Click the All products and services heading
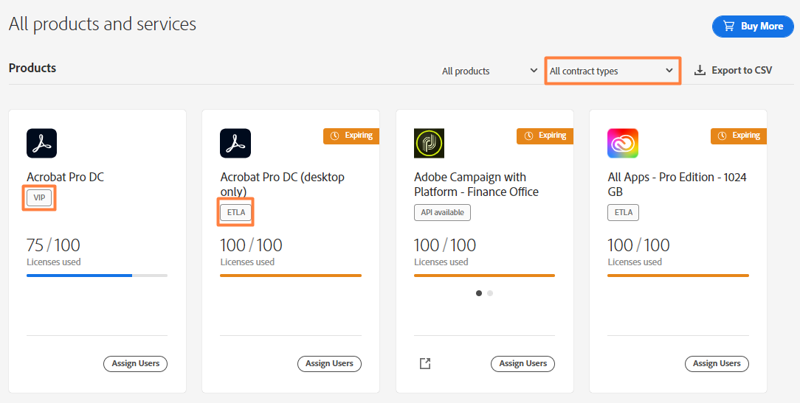 point(103,24)
